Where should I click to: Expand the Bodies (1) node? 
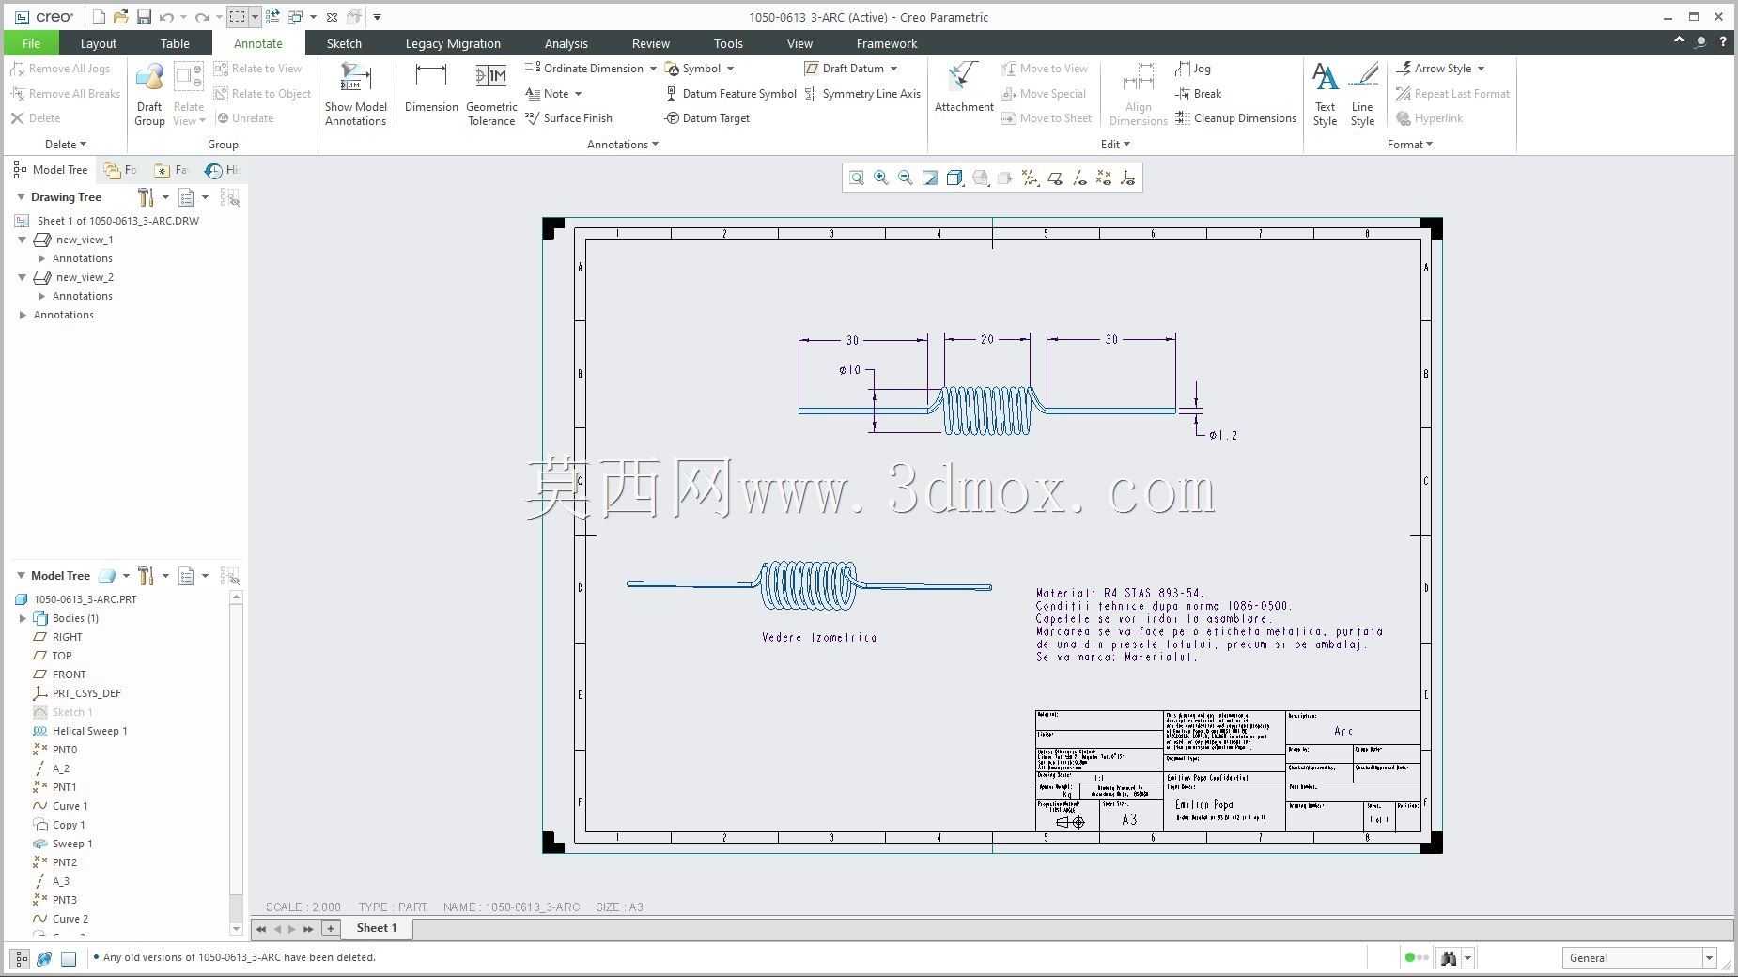coord(23,618)
